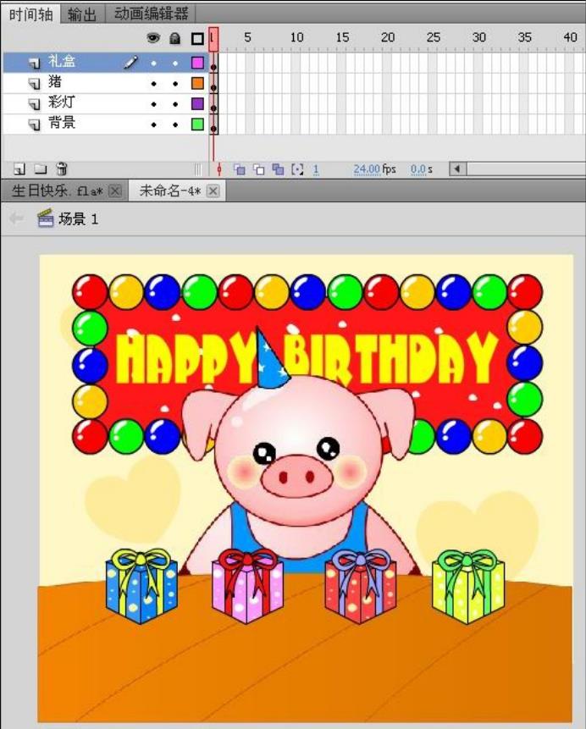Toggle visibility dot of the 礼盒 layer
This screenshot has width=586, height=729.
[153, 64]
